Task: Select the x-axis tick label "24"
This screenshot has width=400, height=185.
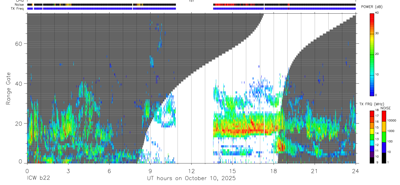Action: [x=355, y=171]
